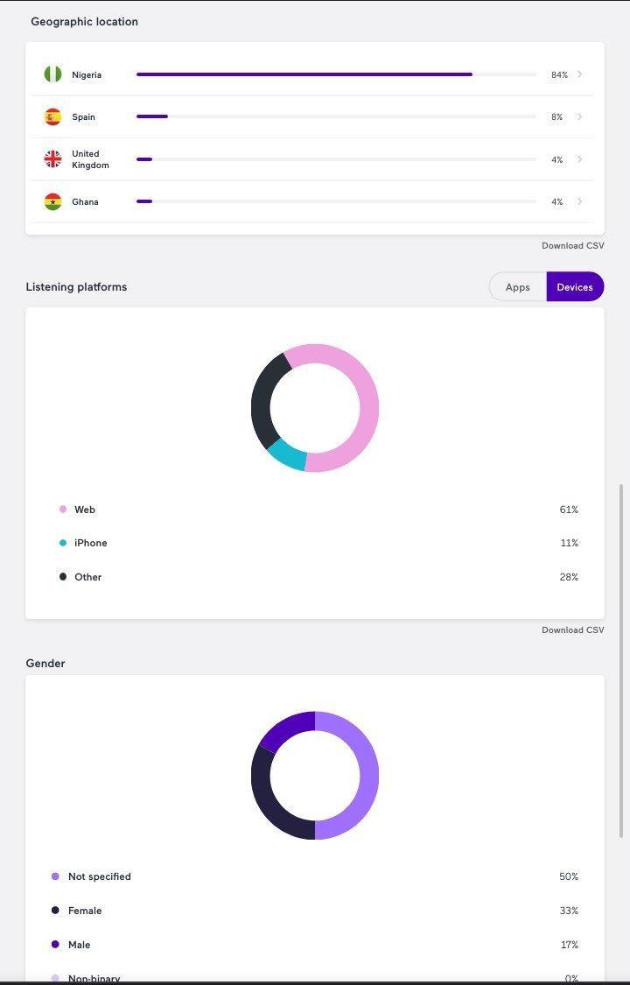Click the Ghana flag icon

(x=52, y=201)
